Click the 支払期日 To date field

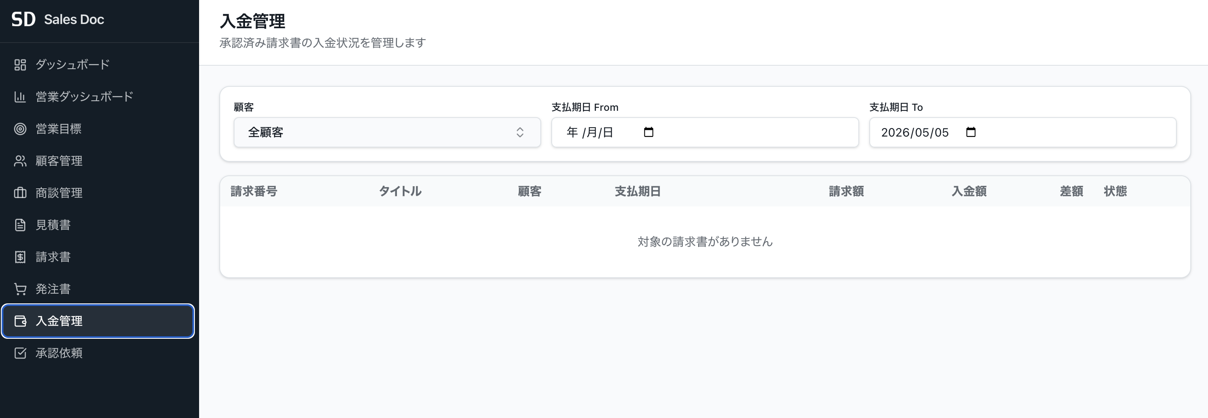point(1023,132)
